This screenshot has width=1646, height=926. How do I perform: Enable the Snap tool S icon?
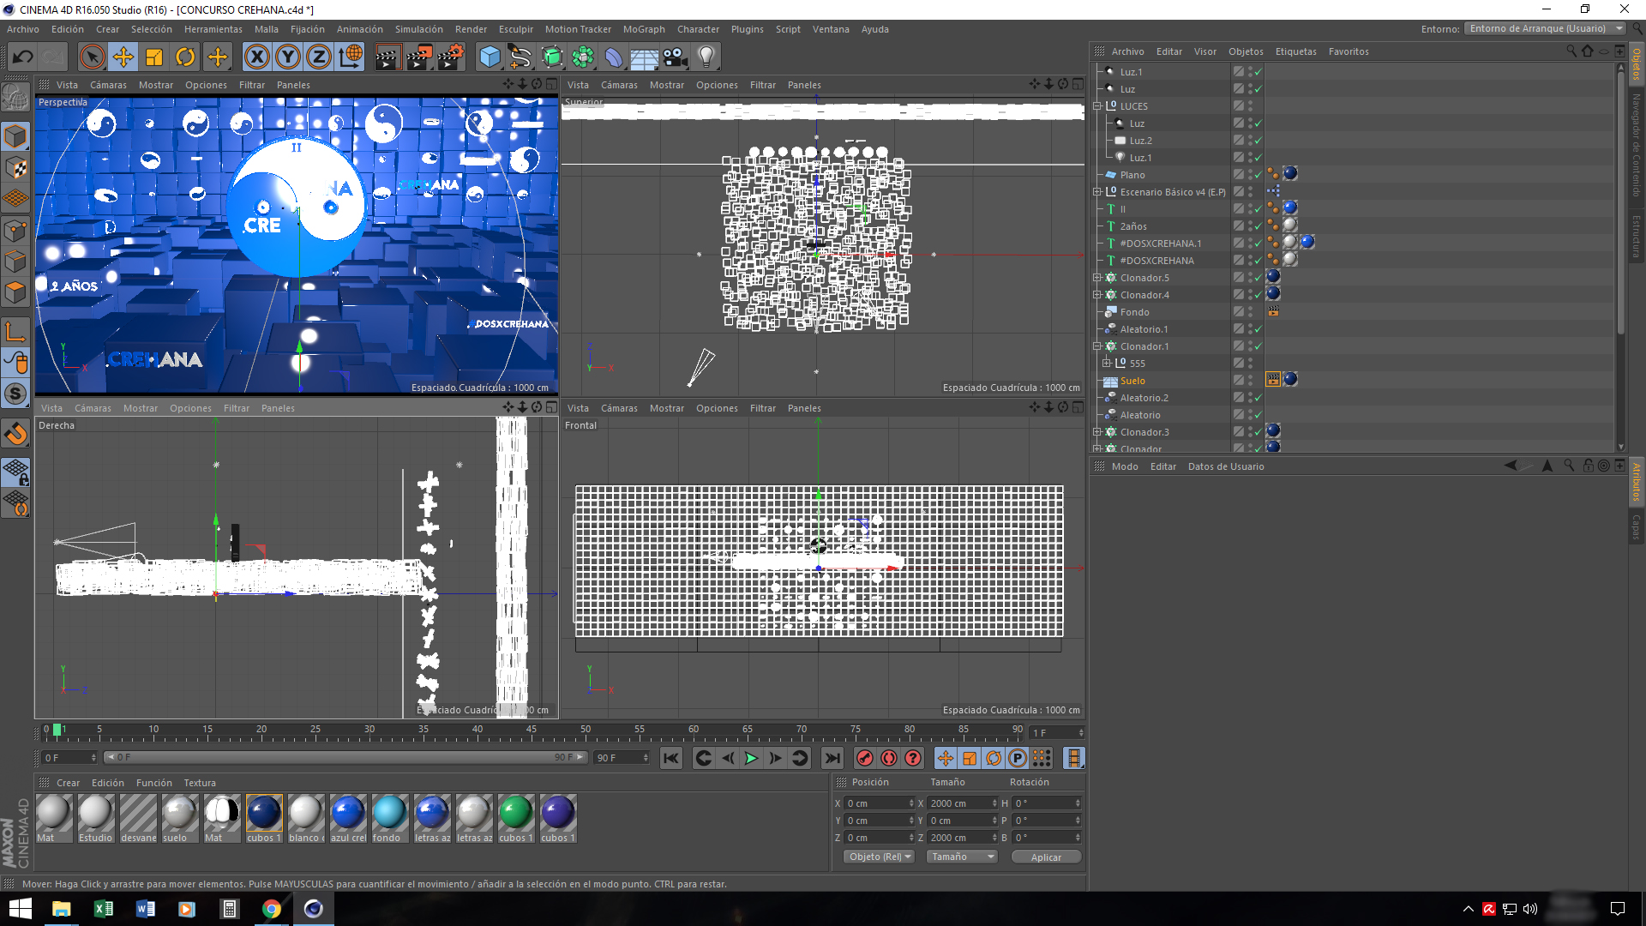pyautogui.click(x=15, y=394)
